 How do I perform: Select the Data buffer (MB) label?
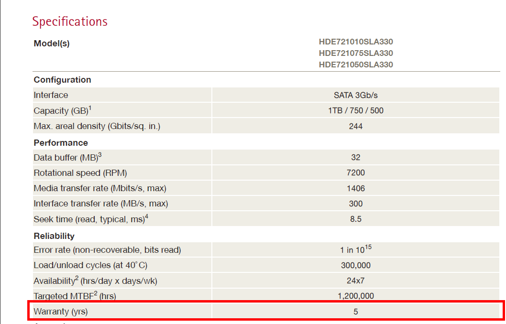(x=68, y=157)
